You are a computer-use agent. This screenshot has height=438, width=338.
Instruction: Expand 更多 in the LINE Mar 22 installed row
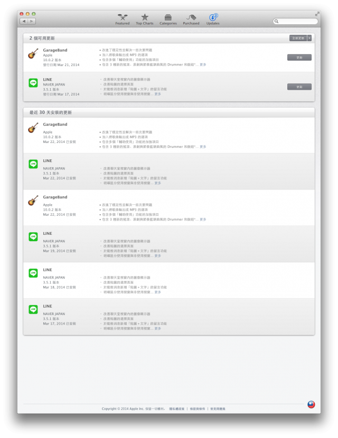158,183
